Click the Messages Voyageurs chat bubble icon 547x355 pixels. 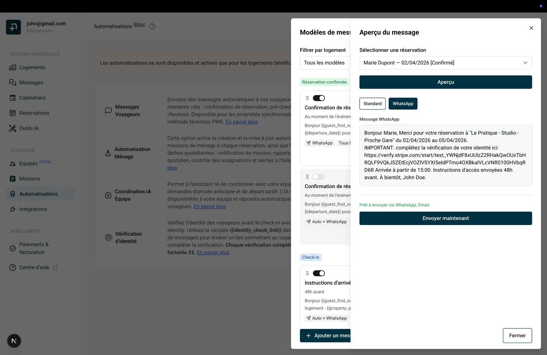pyautogui.click(x=108, y=110)
